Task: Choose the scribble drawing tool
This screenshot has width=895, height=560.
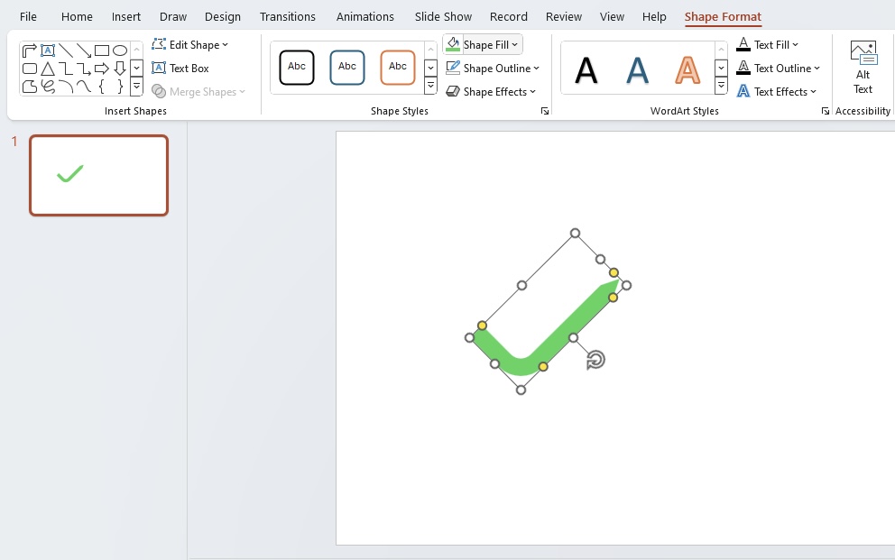Action: [x=48, y=87]
